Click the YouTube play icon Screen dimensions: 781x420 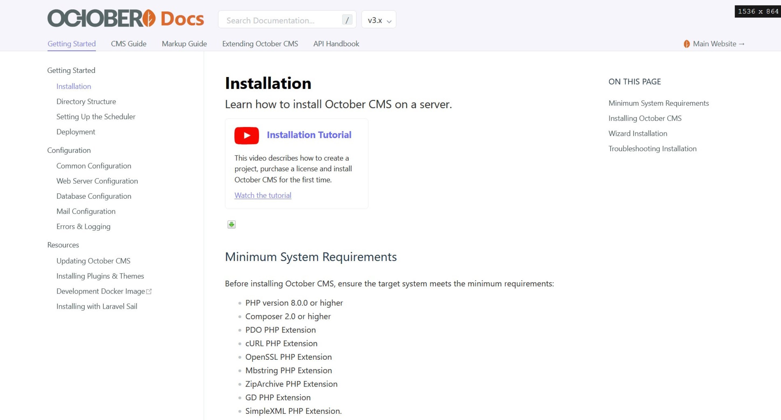(x=246, y=135)
